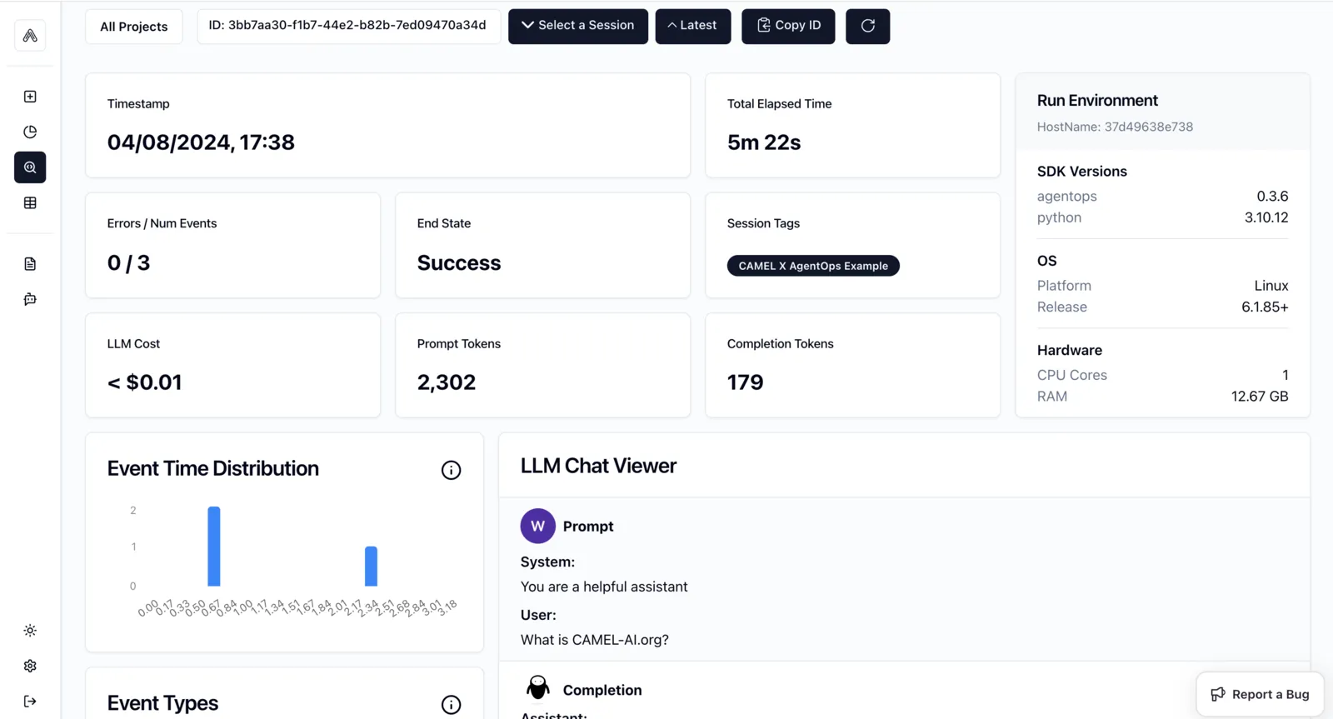
Task: Show Event Types info icon
Action: (x=451, y=705)
